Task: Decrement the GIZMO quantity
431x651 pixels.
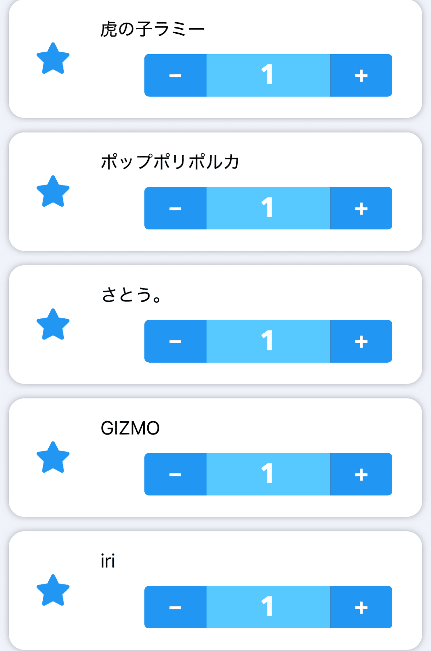Action: point(175,474)
